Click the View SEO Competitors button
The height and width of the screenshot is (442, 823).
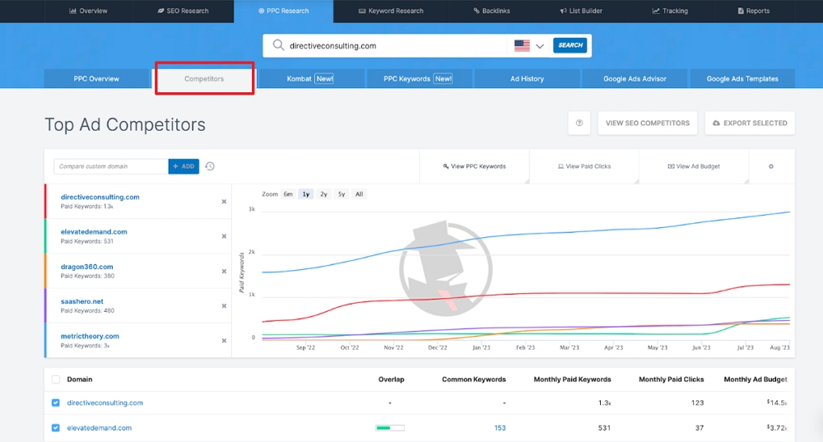pos(647,123)
